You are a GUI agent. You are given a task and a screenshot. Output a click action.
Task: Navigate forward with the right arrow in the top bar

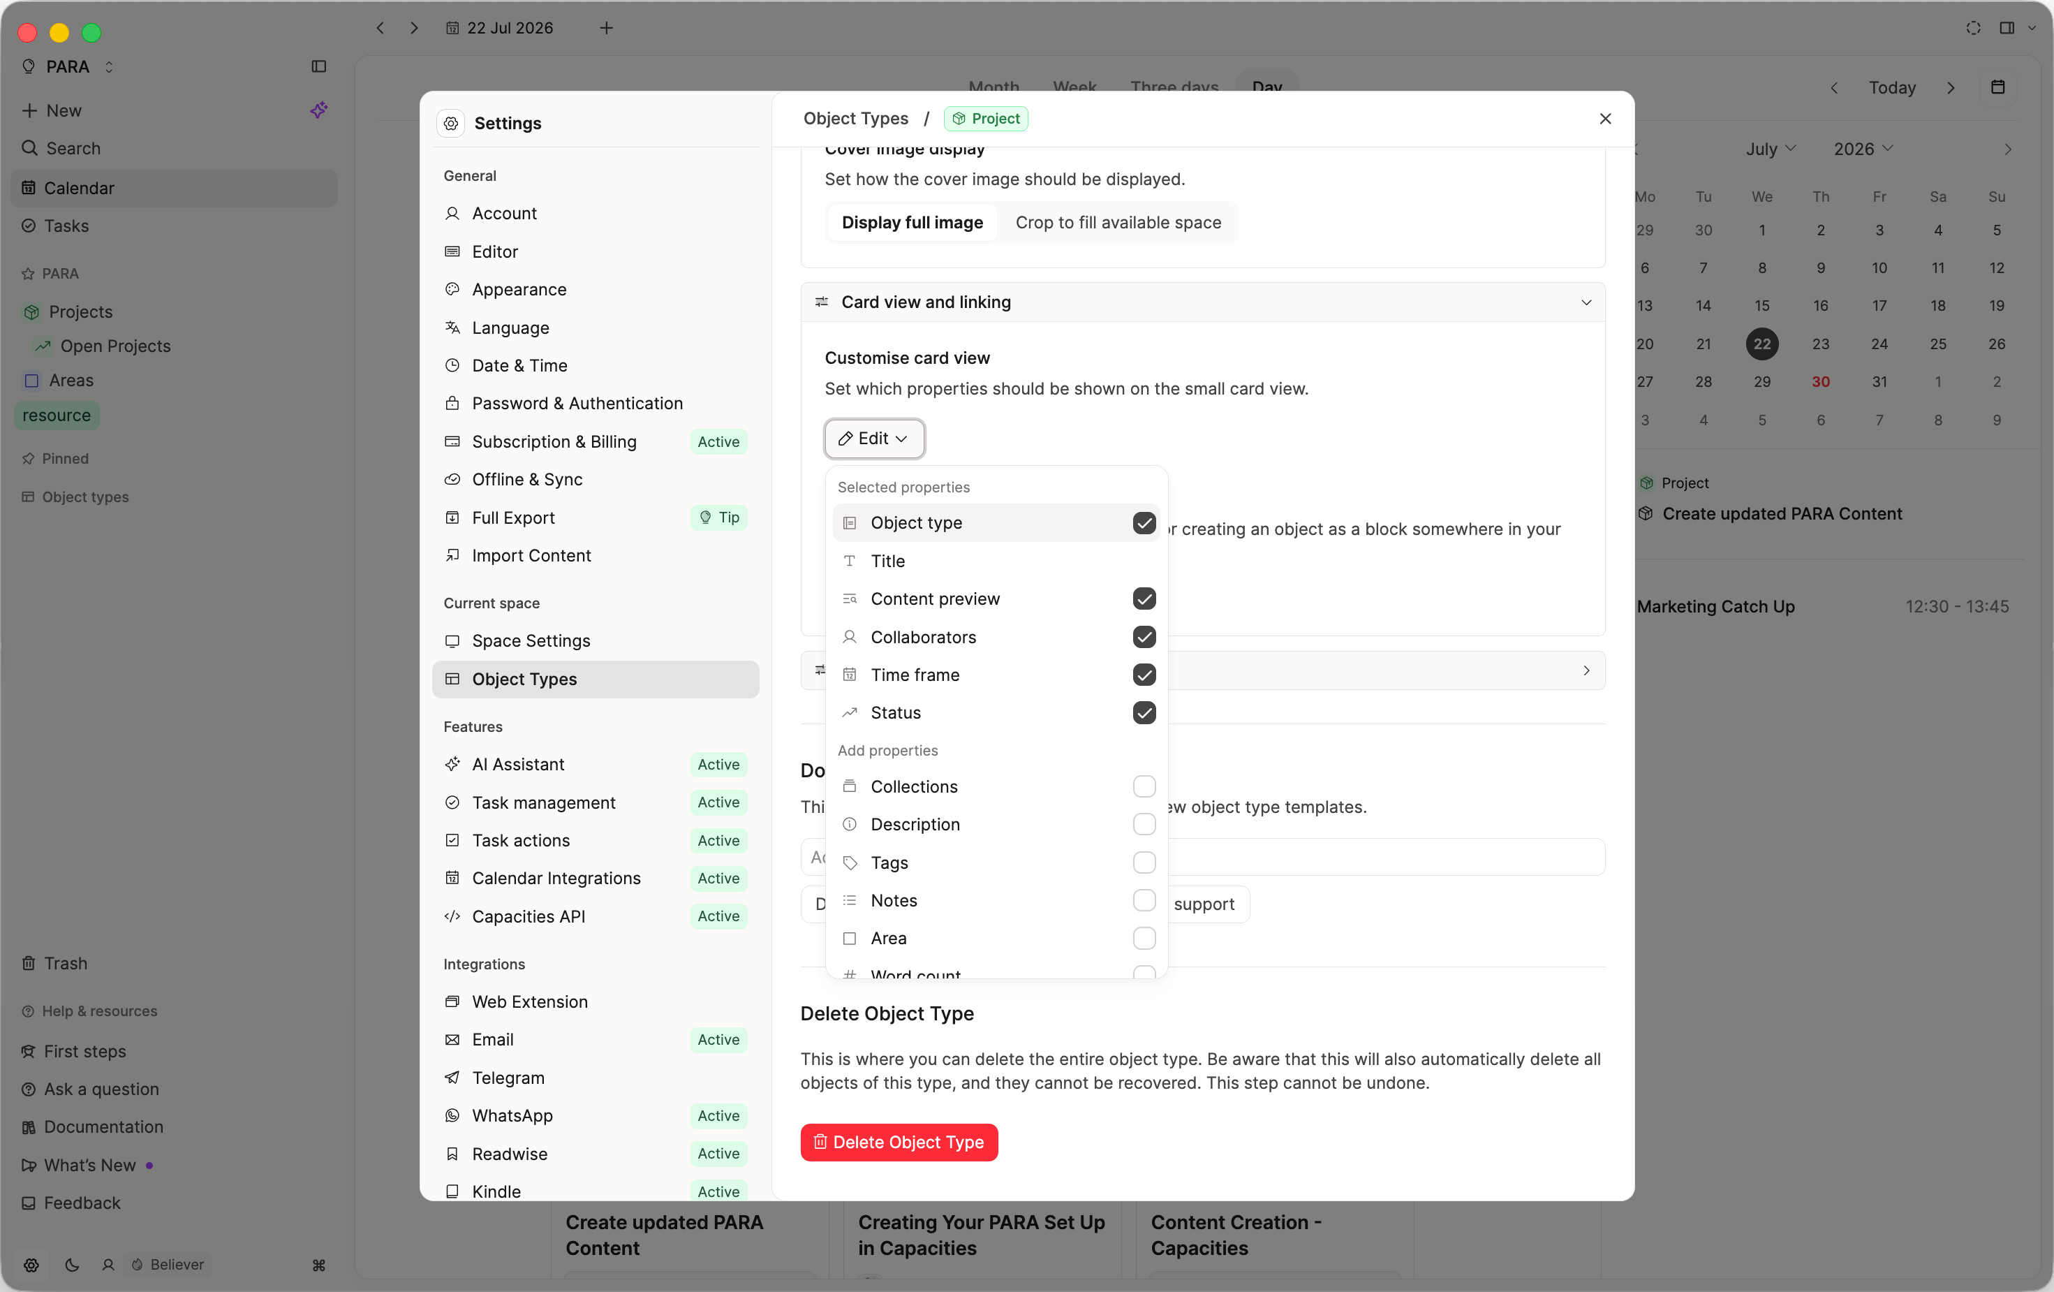click(414, 28)
